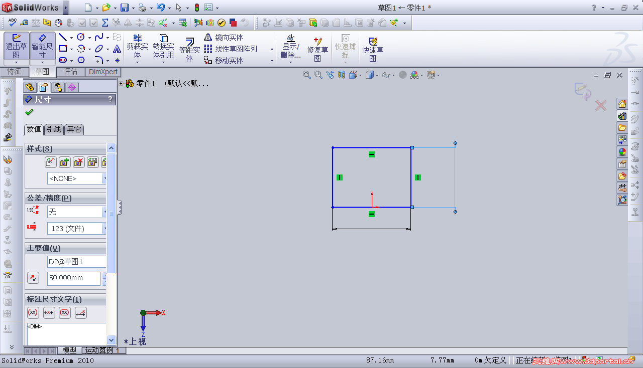The width and height of the screenshot is (643, 368).
Task: Toggle the Smart Dimension tool
Action: pos(43,47)
